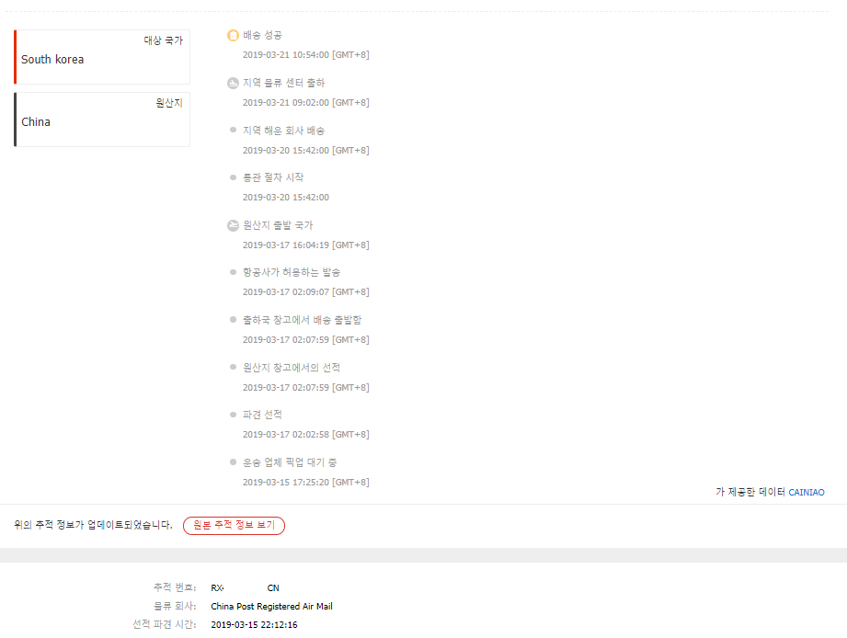Select the South korea destination country card
Viewport: 847px width, 638px height.
tap(102, 57)
